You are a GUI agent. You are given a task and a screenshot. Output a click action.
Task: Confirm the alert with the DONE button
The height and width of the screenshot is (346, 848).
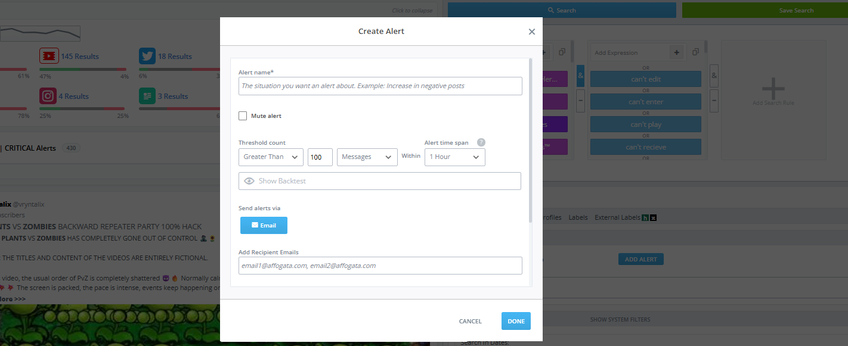(x=515, y=320)
